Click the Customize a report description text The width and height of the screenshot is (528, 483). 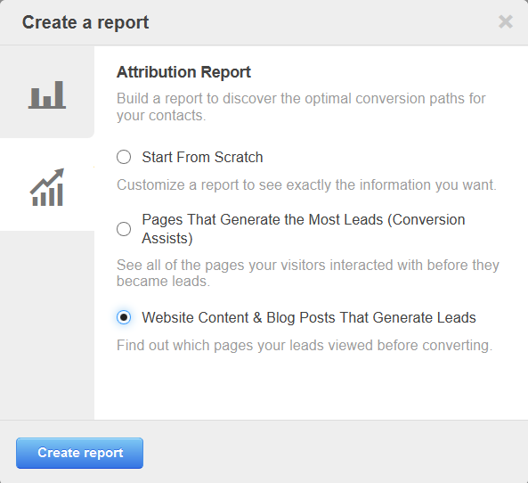point(306,184)
